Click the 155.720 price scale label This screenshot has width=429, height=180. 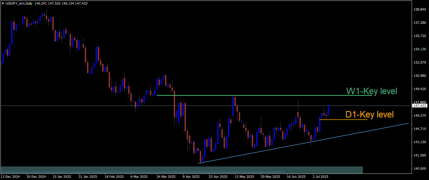point(420,36)
